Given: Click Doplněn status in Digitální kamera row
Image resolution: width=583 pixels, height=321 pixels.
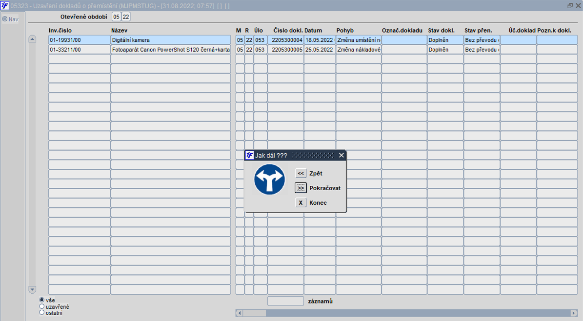Looking at the screenshot, I should (x=445, y=40).
